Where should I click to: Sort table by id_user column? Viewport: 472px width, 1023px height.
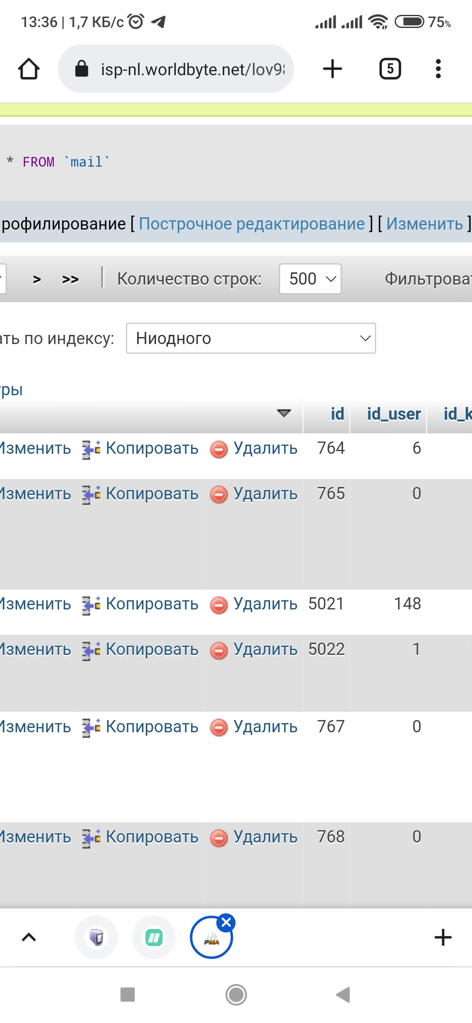click(x=393, y=414)
